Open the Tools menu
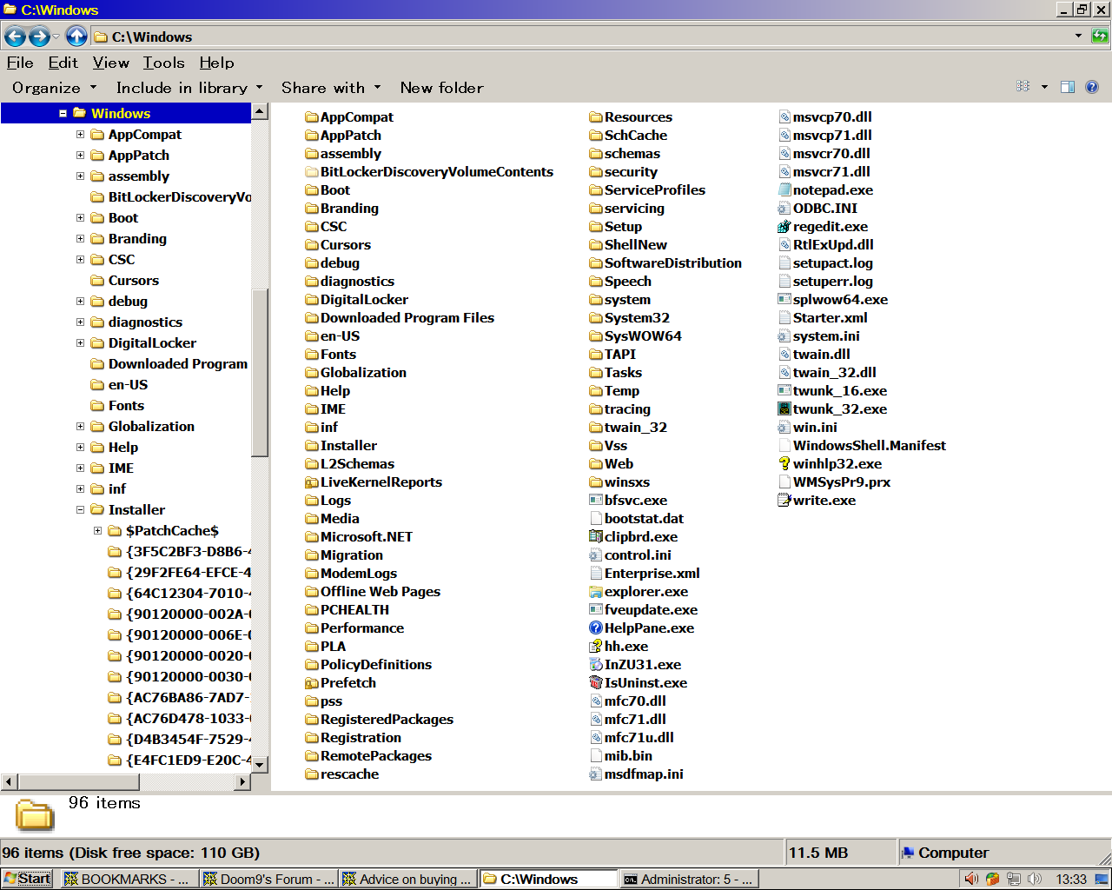 click(164, 63)
